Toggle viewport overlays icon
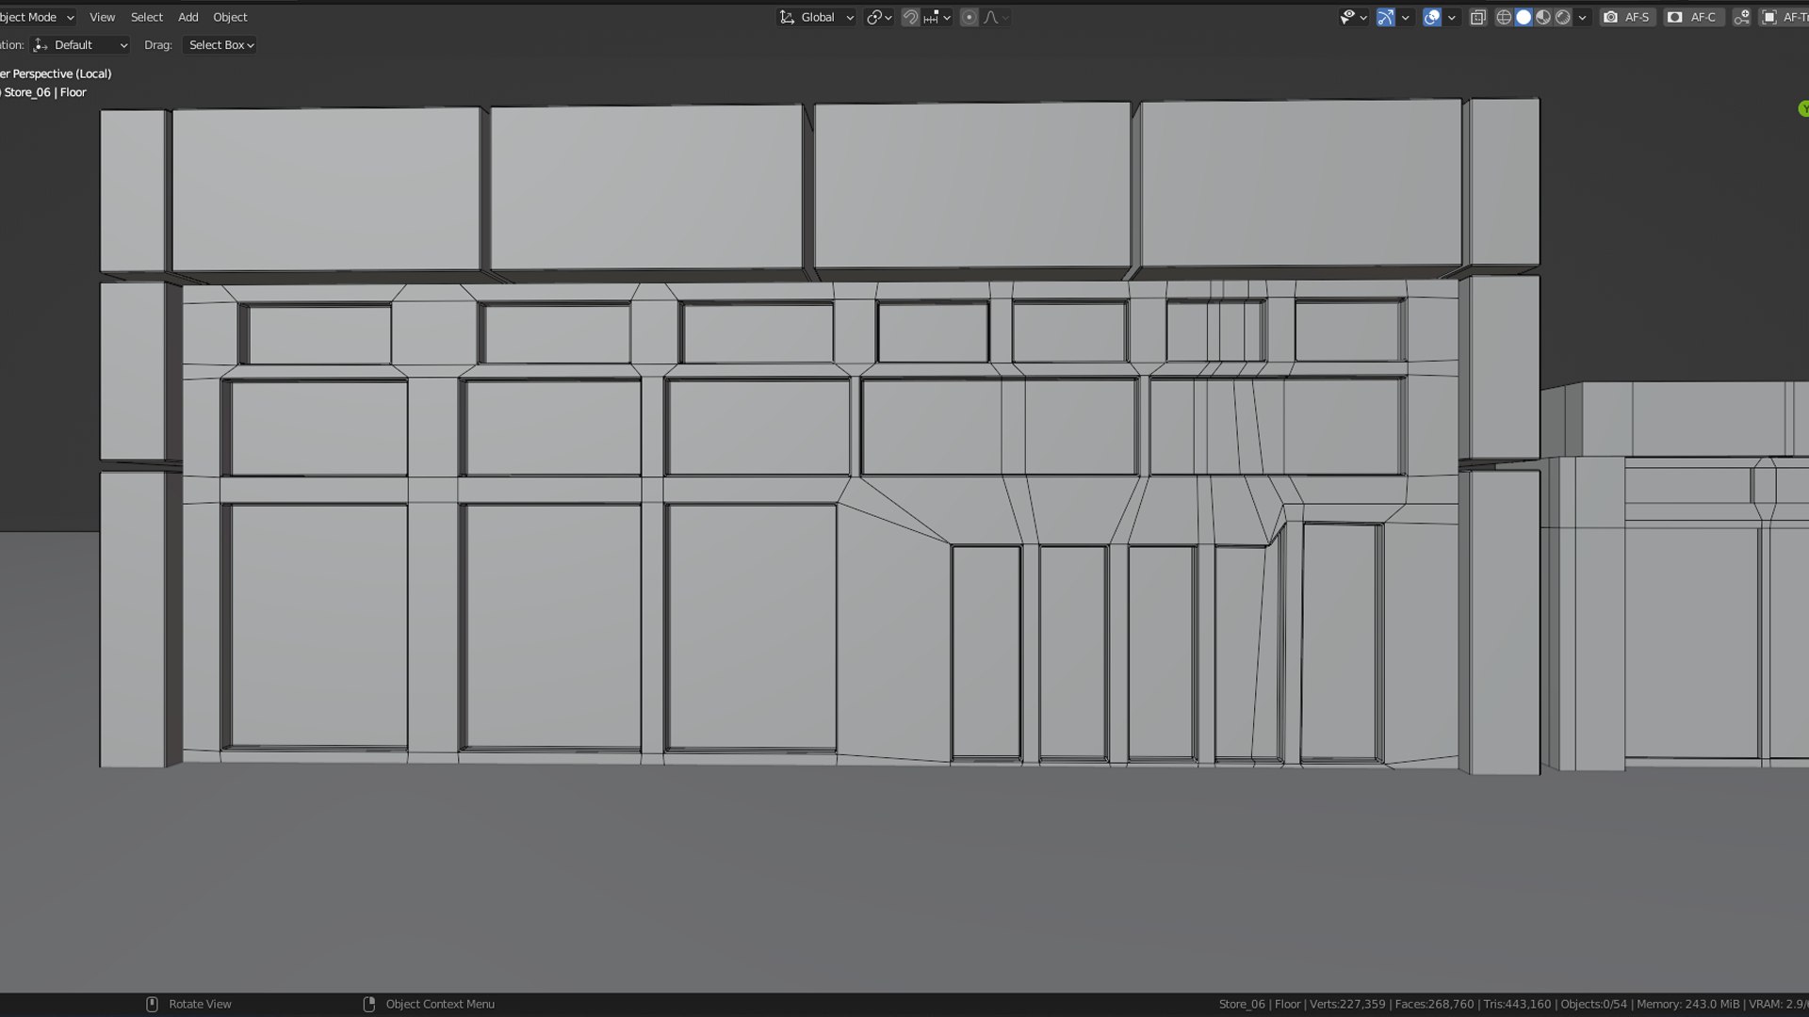This screenshot has width=1809, height=1017. [x=1432, y=17]
